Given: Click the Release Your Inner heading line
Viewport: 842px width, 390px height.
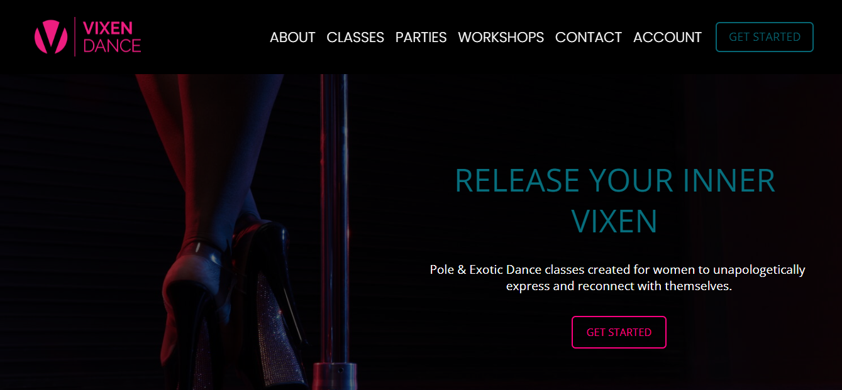Looking at the screenshot, I should coord(614,180).
